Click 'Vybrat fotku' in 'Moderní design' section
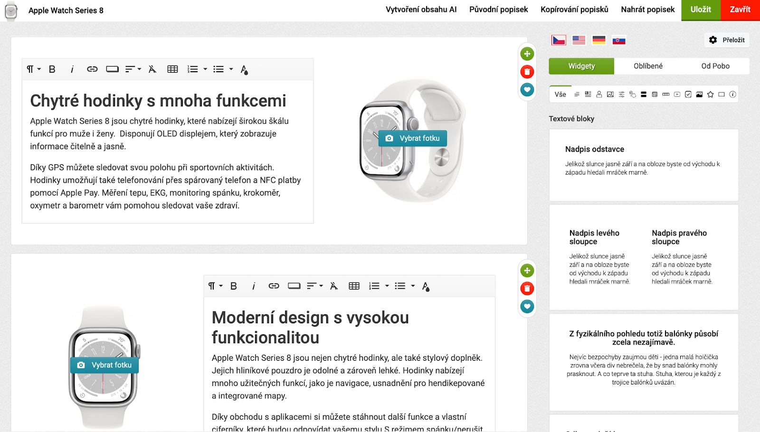 coord(104,365)
